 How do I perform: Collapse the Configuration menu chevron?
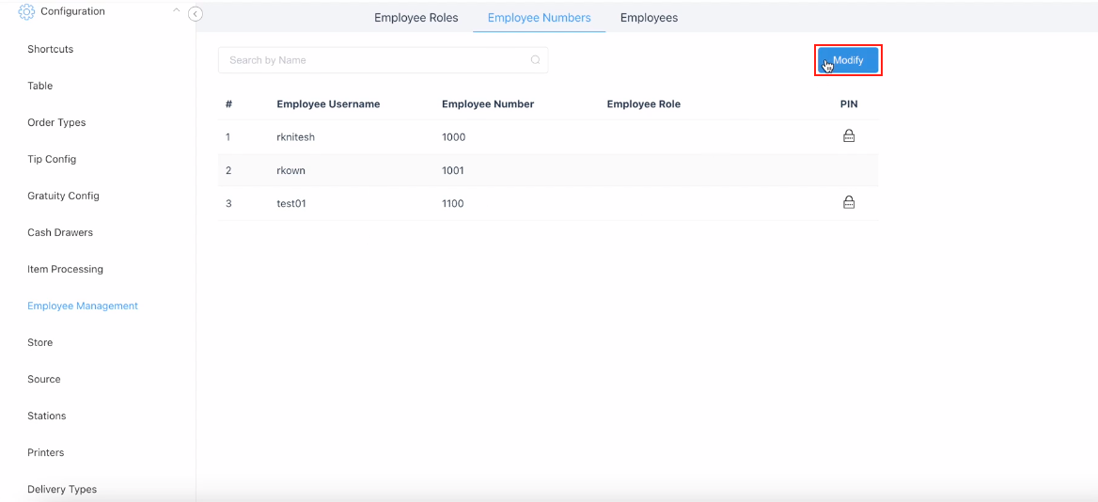(176, 11)
